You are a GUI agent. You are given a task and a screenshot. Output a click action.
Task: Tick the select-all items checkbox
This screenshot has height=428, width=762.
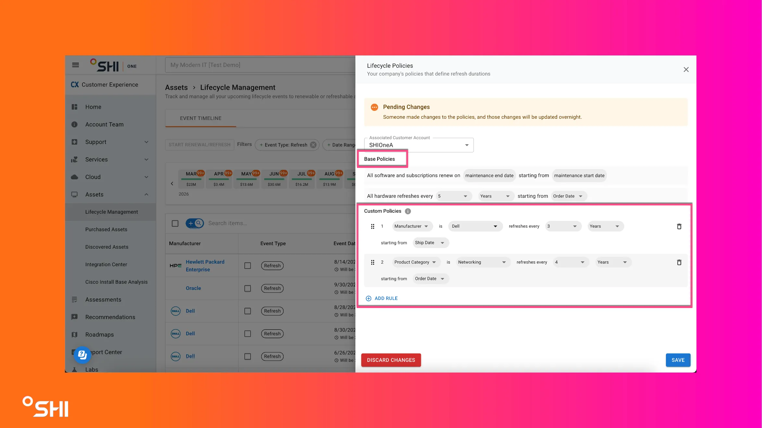[175, 223]
